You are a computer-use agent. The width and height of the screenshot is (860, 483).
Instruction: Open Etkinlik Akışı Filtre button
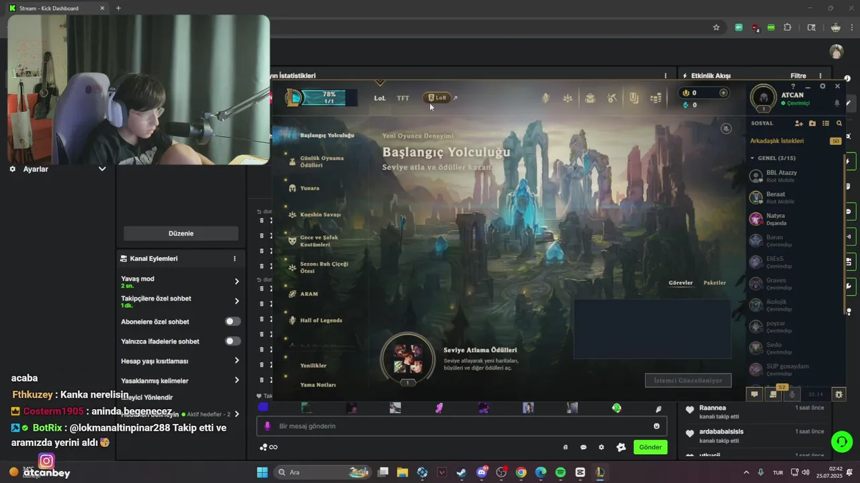(798, 76)
